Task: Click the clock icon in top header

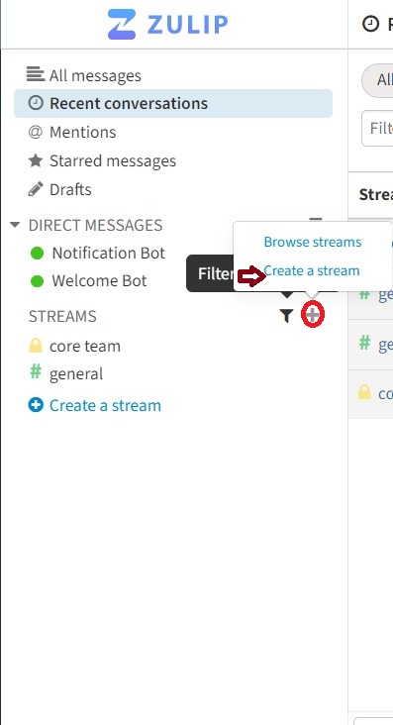Action: point(371,24)
